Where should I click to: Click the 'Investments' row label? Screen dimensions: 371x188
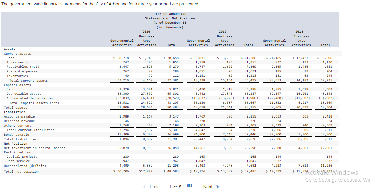click(17, 62)
